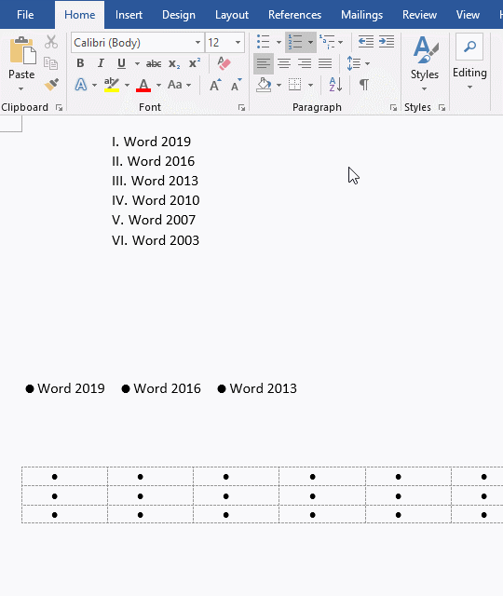
Task: Apply borders to selection
Action: tap(294, 85)
